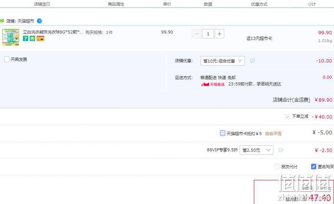Click the 返13元超市卡 promotion text
The height and width of the screenshot is (204, 334).
pos(259,39)
